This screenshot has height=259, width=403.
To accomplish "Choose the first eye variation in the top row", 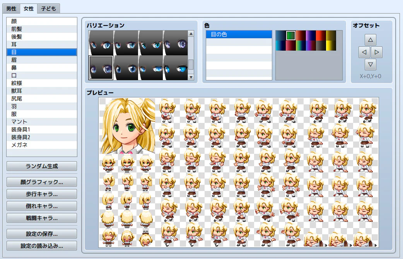I will [101, 43].
